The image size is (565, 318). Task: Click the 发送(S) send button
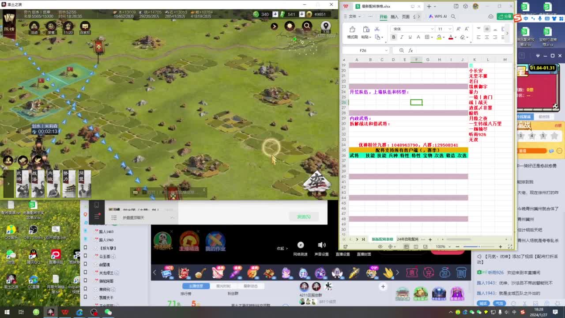click(x=304, y=217)
